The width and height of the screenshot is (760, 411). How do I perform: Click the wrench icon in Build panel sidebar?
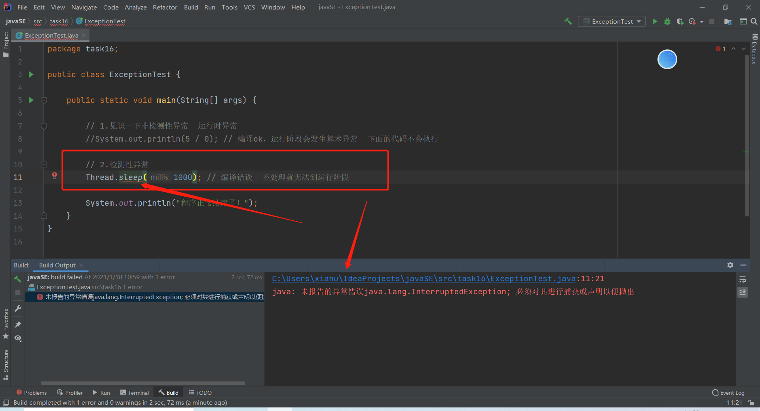[18, 309]
